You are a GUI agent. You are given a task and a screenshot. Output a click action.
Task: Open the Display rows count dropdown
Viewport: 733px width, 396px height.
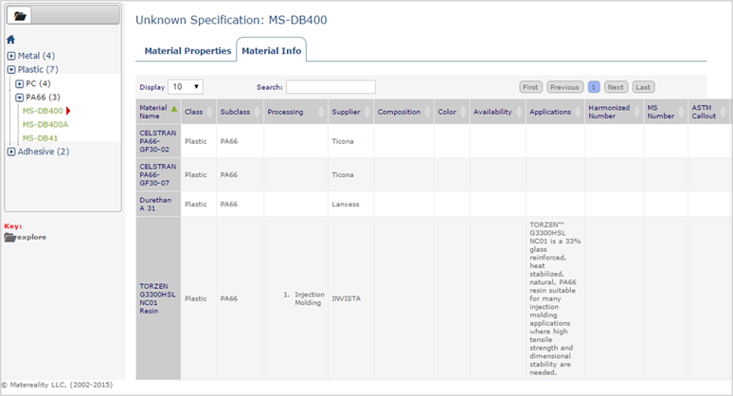(x=185, y=87)
